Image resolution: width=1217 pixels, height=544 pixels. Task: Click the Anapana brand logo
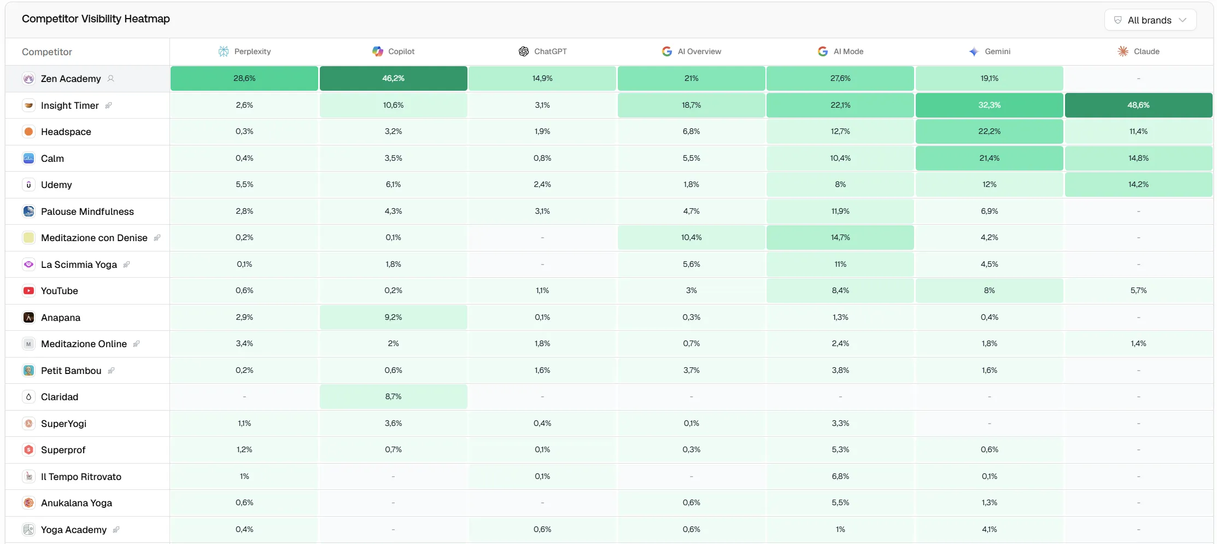[x=29, y=318]
